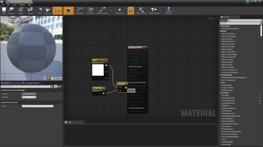Click the Emissive Color input pin

[130, 67]
